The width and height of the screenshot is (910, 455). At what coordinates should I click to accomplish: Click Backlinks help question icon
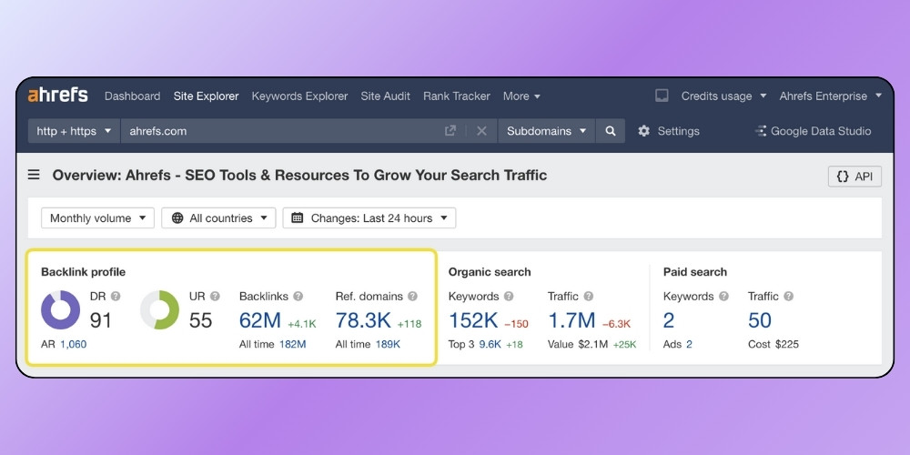pyautogui.click(x=298, y=296)
